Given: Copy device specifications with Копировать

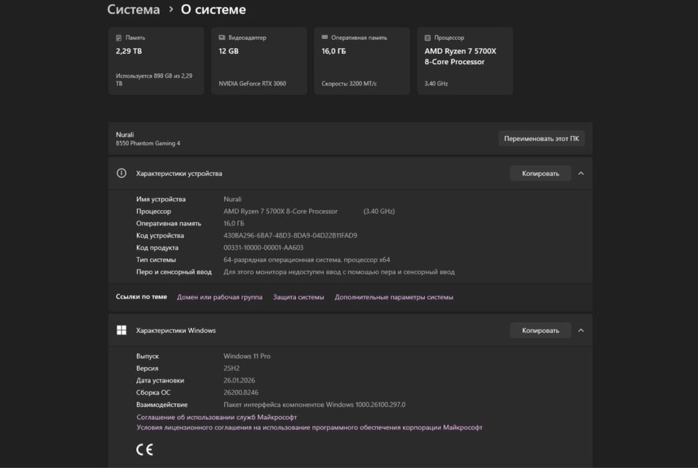Looking at the screenshot, I should pos(540,174).
